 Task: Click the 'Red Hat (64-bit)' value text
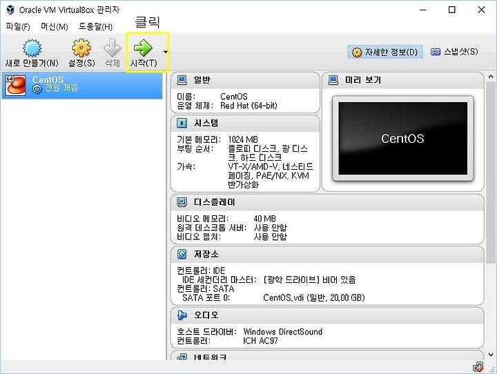click(248, 106)
